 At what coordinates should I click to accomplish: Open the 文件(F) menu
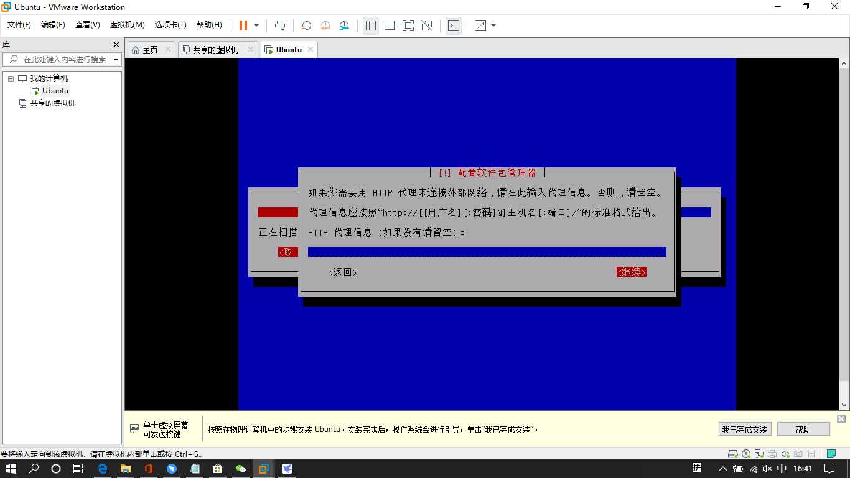click(19, 25)
